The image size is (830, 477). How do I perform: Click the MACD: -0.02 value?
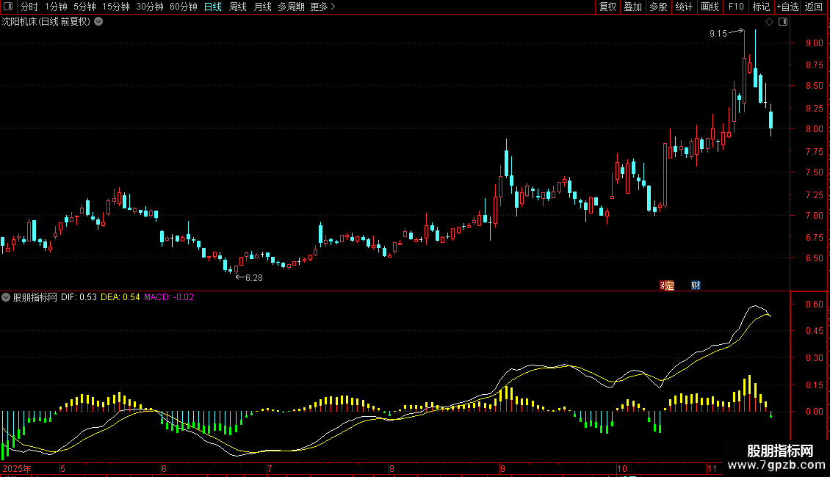[169, 297]
